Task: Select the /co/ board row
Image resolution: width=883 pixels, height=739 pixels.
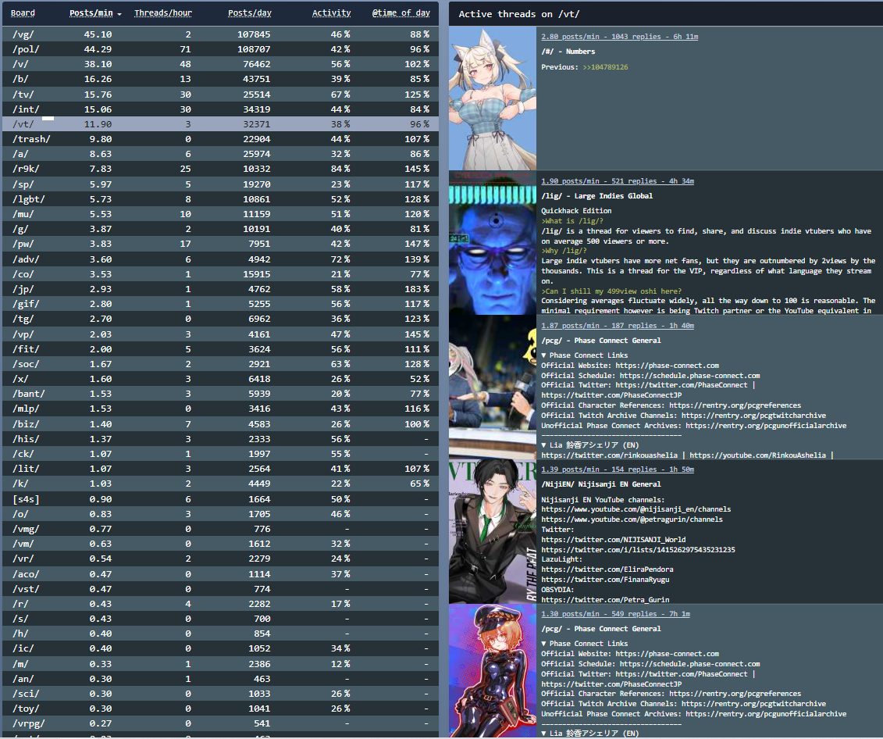Action: [220, 273]
